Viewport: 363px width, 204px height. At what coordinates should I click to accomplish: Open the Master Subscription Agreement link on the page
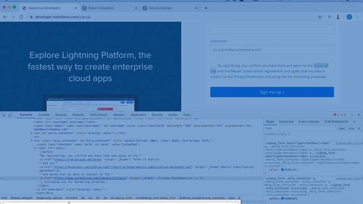pos(257,71)
